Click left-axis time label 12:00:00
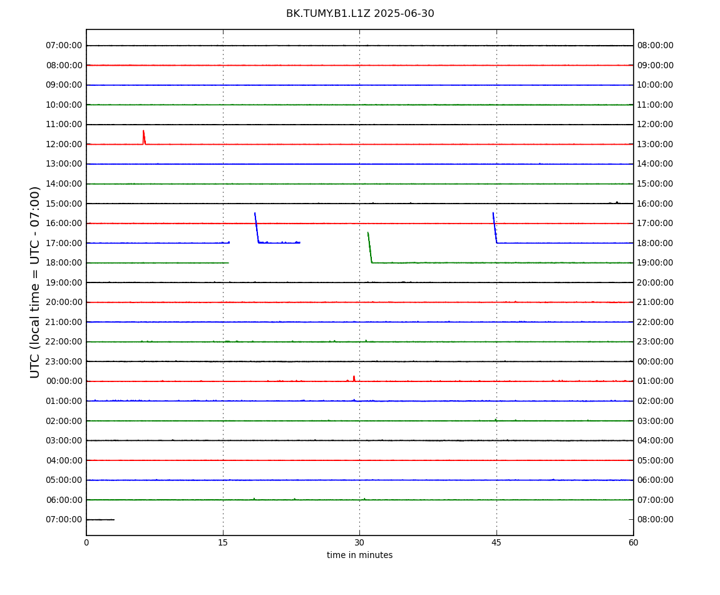Screen dimensions: 720x595 point(64,144)
